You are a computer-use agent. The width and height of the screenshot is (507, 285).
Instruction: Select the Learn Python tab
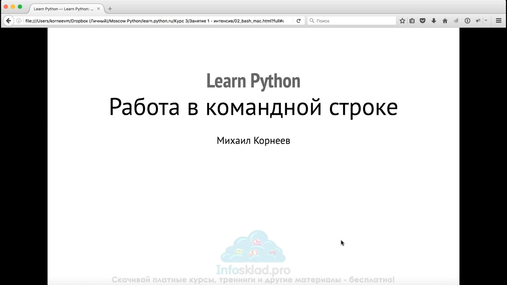pos(63,9)
